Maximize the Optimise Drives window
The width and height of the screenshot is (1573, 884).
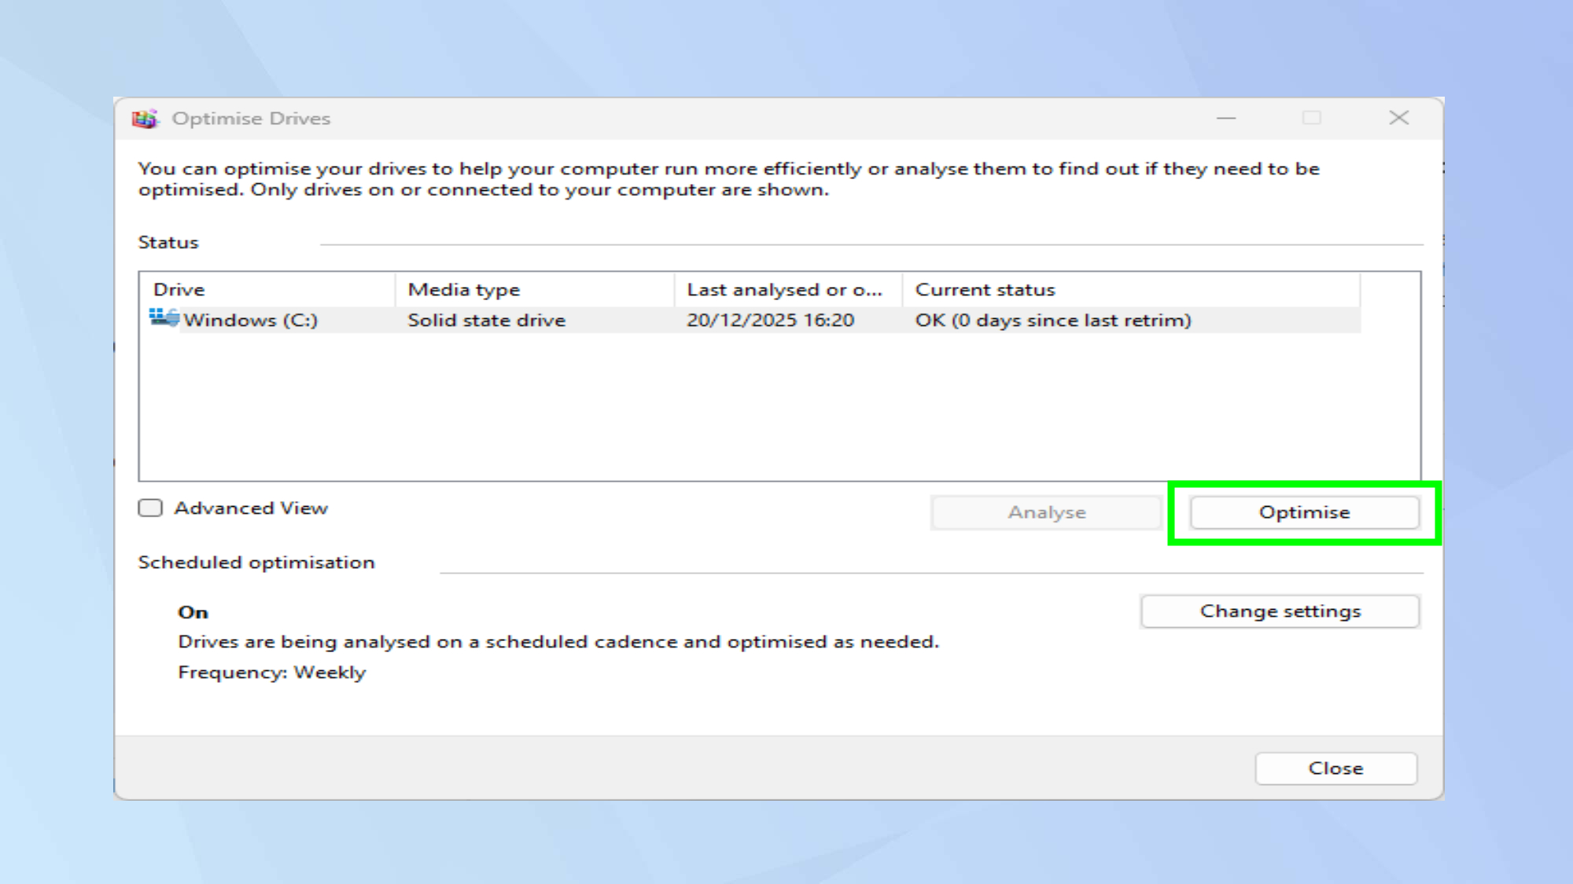(x=1313, y=118)
